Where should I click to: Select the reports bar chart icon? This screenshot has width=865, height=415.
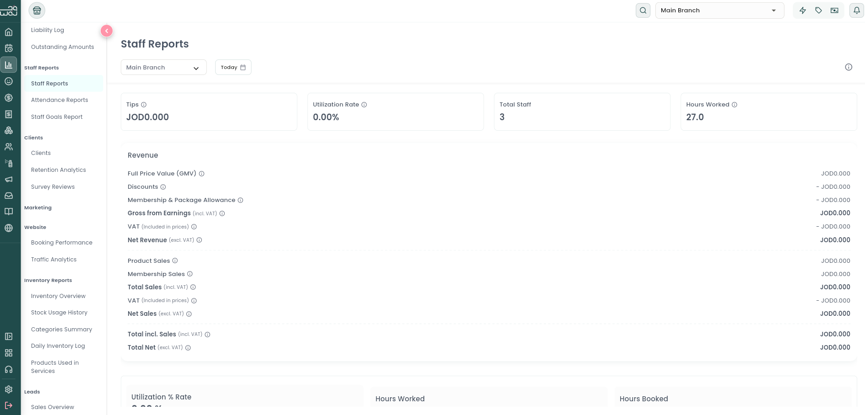[x=9, y=65]
